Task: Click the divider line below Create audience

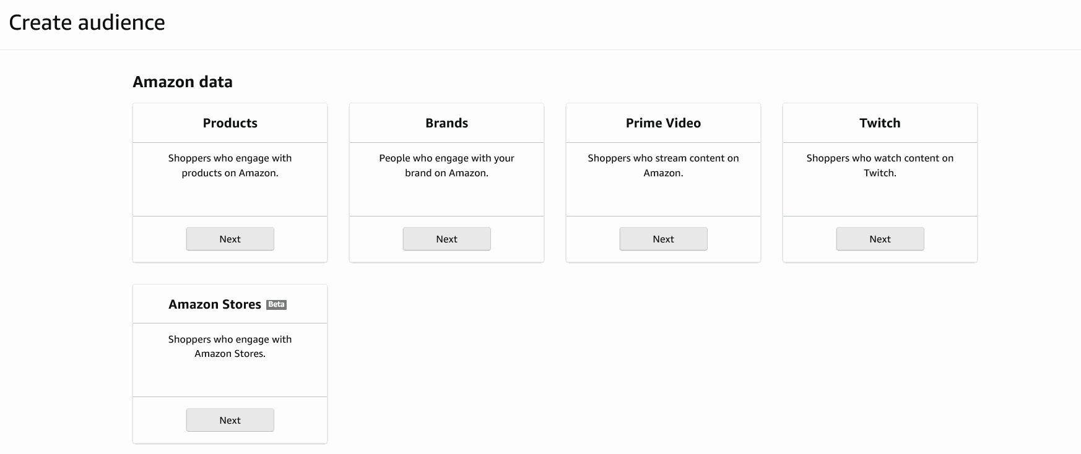Action: [540, 49]
